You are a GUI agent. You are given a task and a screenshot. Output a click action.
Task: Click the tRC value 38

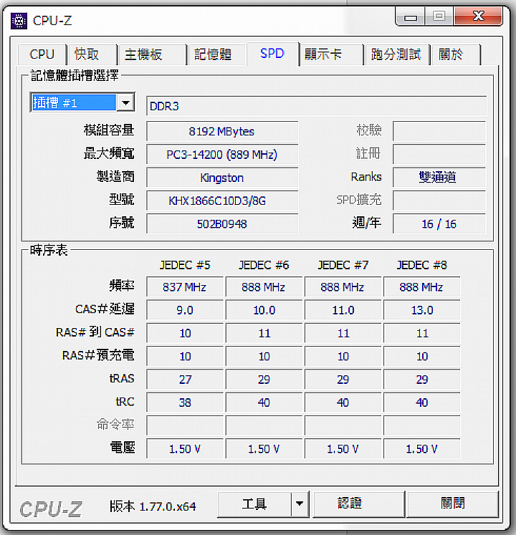185,403
